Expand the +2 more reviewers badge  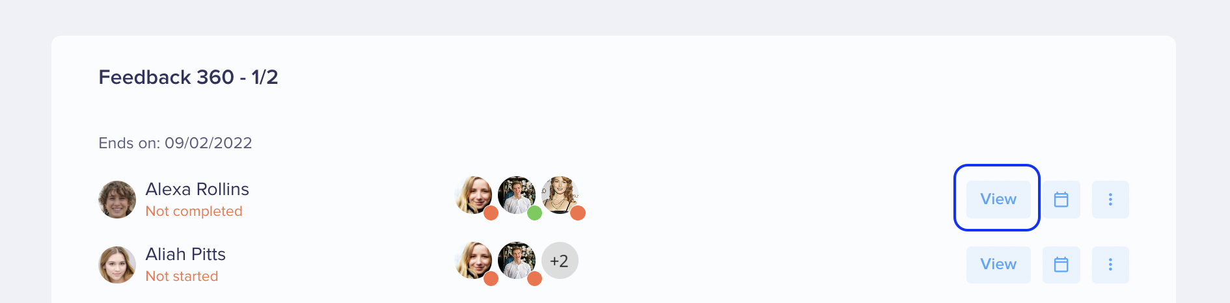pyautogui.click(x=560, y=261)
